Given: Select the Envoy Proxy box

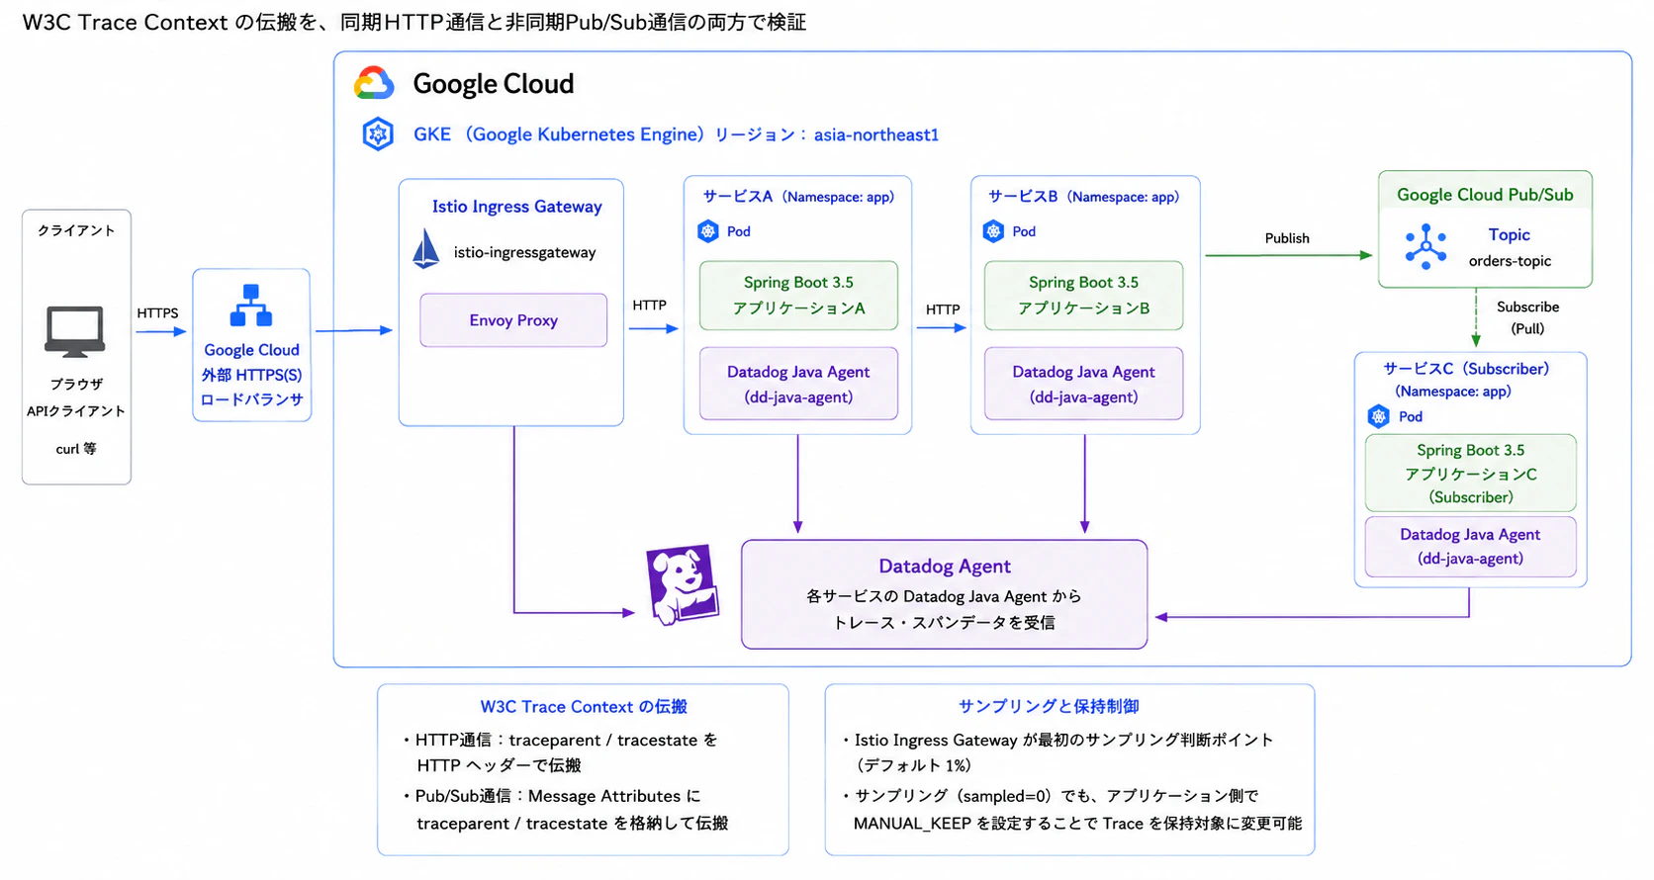Looking at the screenshot, I should point(513,320).
